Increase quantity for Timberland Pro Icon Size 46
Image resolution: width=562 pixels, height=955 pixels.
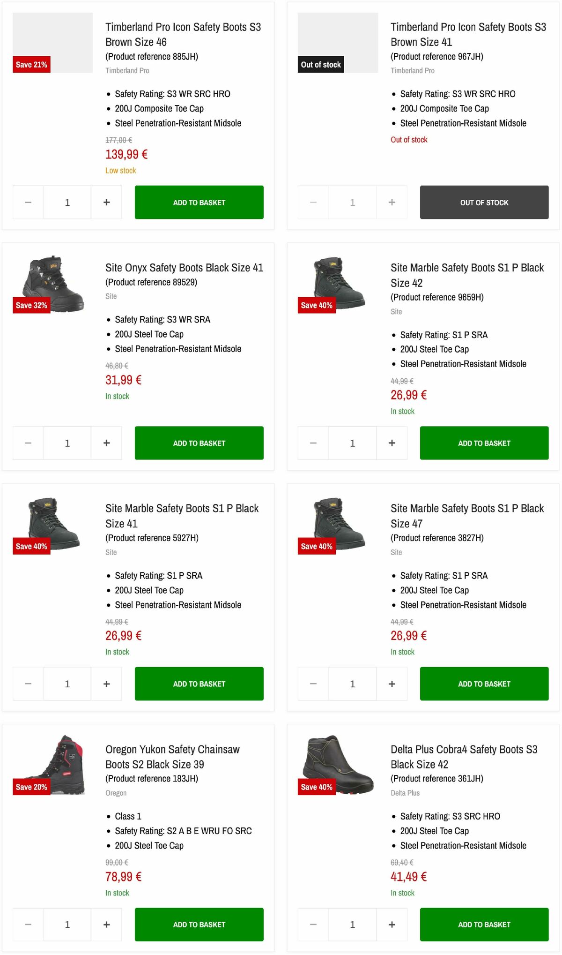point(106,202)
